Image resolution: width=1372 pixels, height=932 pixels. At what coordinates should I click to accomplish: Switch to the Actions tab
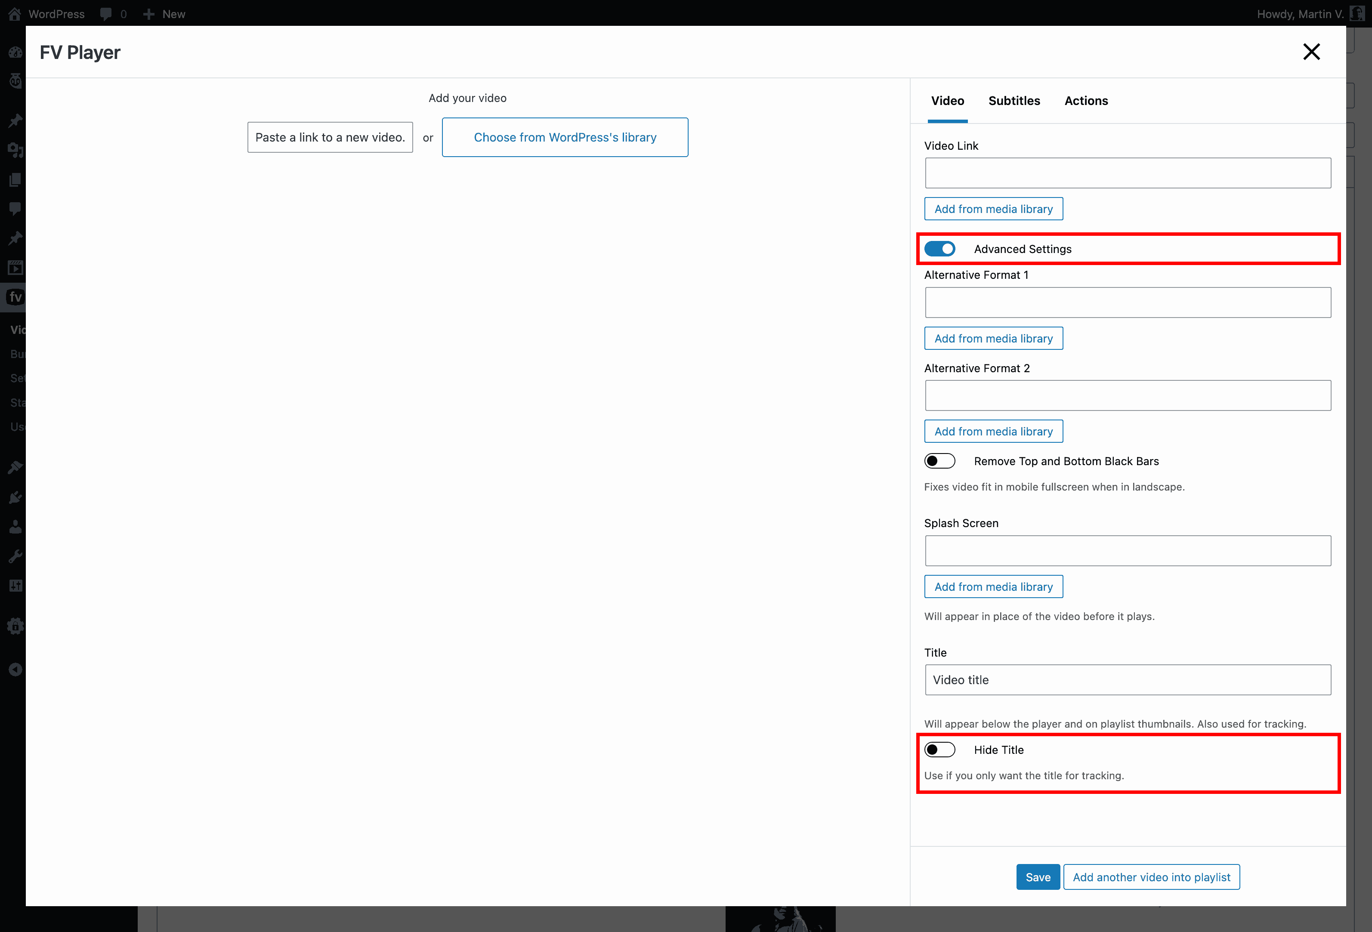click(1086, 101)
